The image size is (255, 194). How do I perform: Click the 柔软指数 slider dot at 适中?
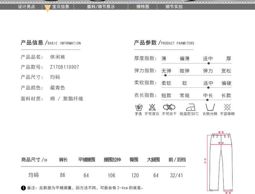(209, 88)
